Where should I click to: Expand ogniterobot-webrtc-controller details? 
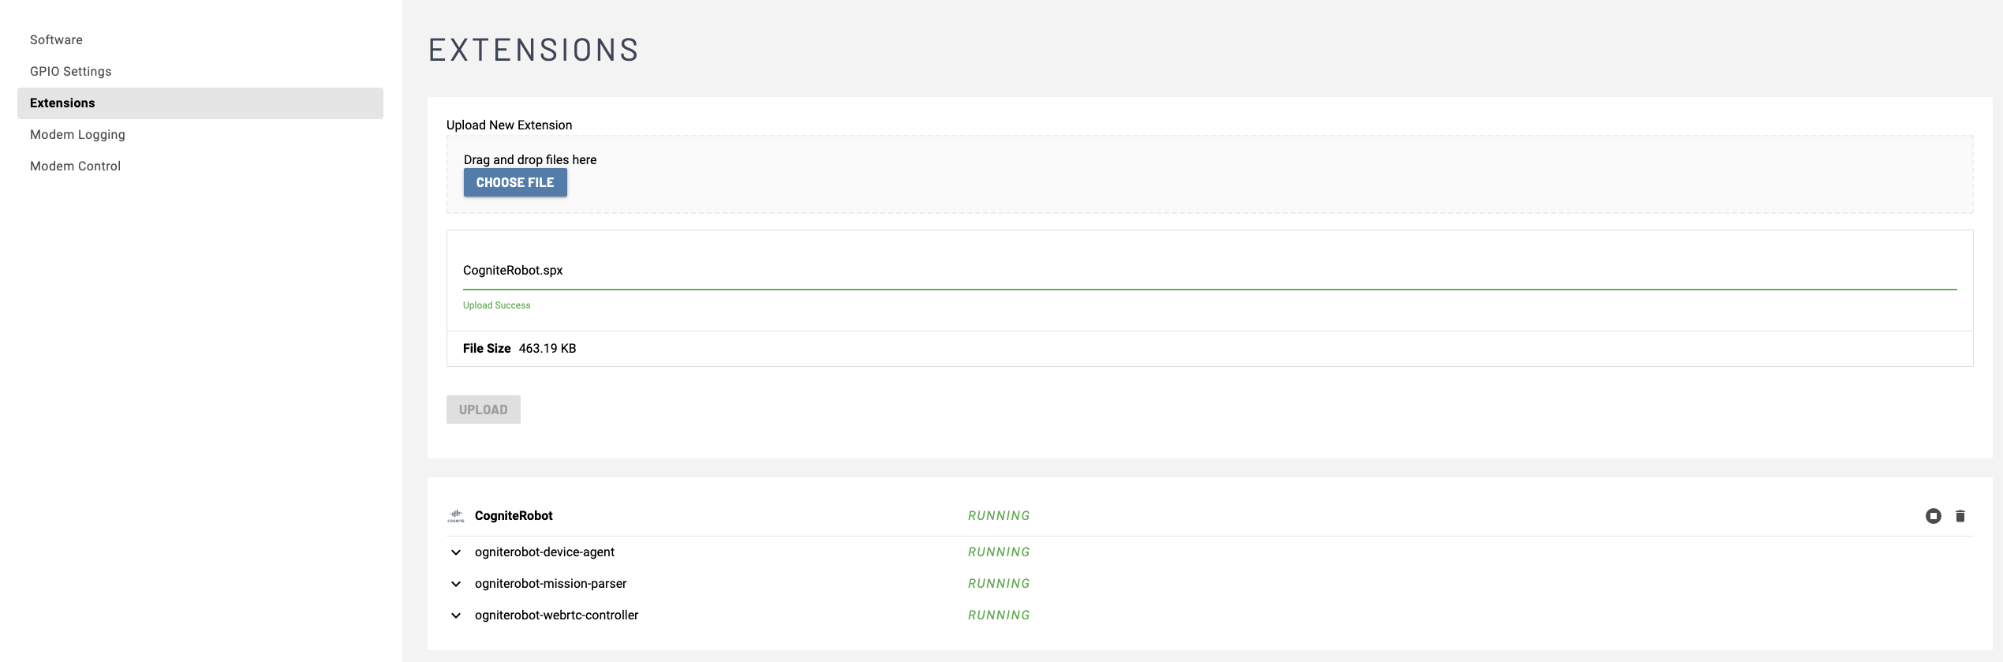tap(456, 615)
